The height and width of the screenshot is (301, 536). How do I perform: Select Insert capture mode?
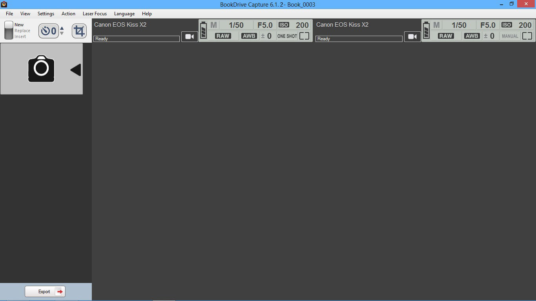[x=20, y=36]
